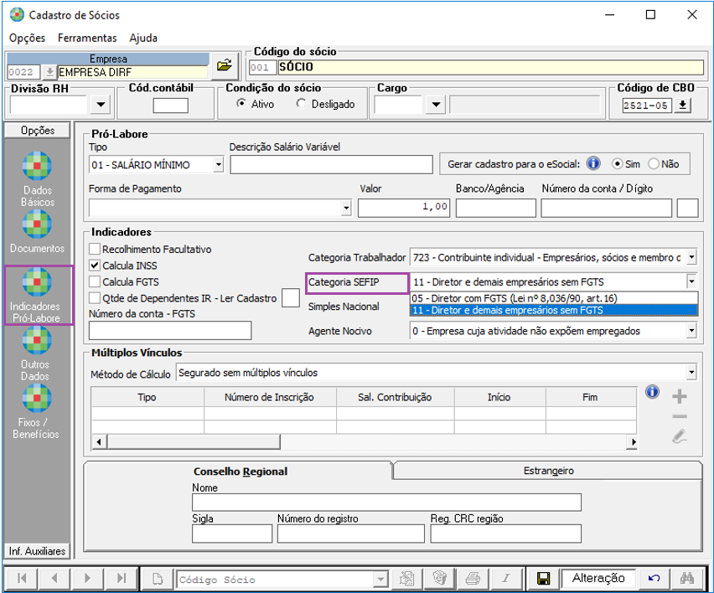Collapse Categoria SEFIP dropdown arrow
The width and height of the screenshot is (714, 593).
pyautogui.click(x=691, y=281)
